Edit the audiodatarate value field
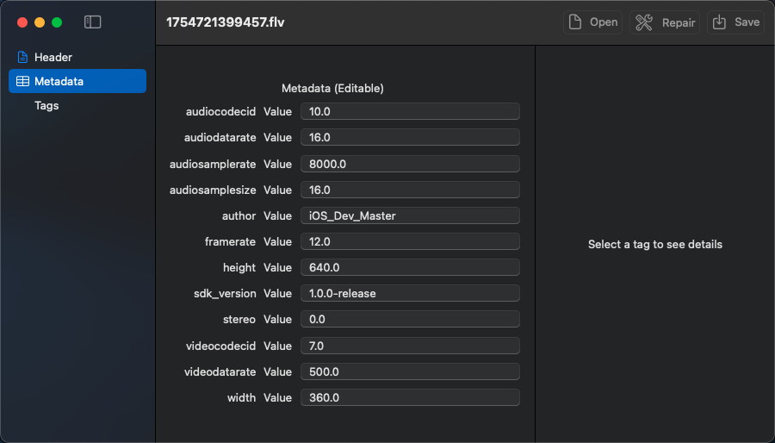The height and width of the screenshot is (443, 775). click(x=410, y=137)
